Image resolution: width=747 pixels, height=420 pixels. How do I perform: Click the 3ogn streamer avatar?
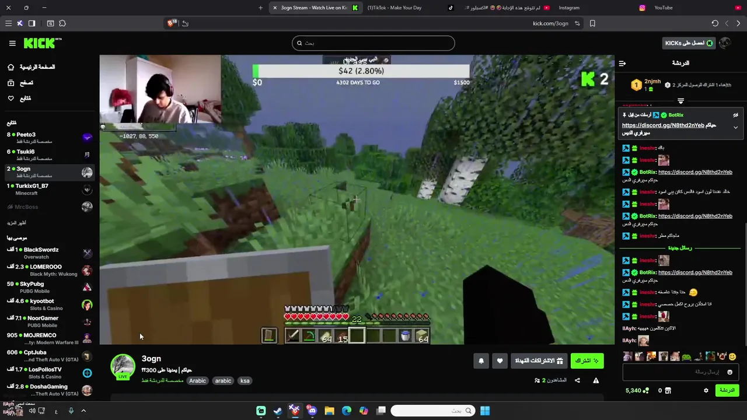click(x=123, y=366)
